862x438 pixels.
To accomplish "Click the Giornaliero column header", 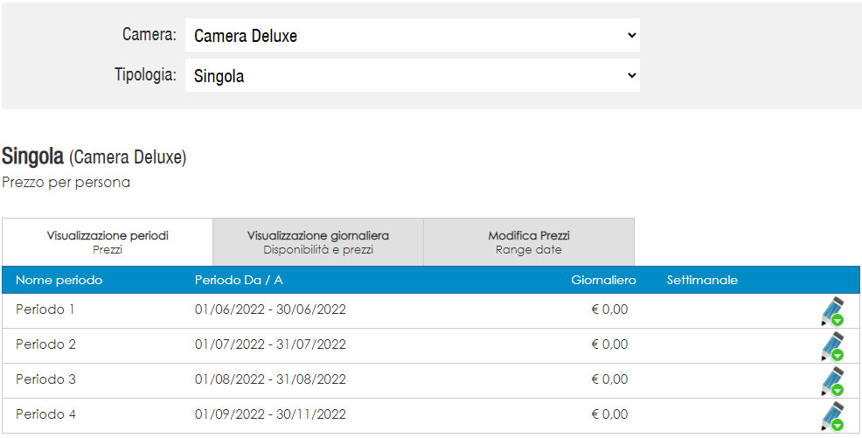I will (603, 281).
